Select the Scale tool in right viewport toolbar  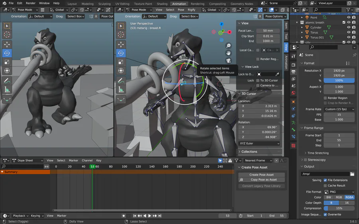(121, 62)
